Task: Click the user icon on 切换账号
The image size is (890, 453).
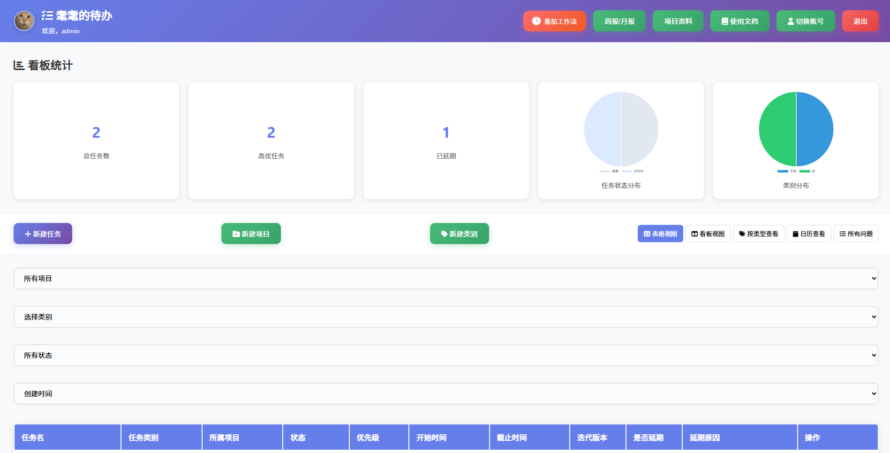Action: 790,22
